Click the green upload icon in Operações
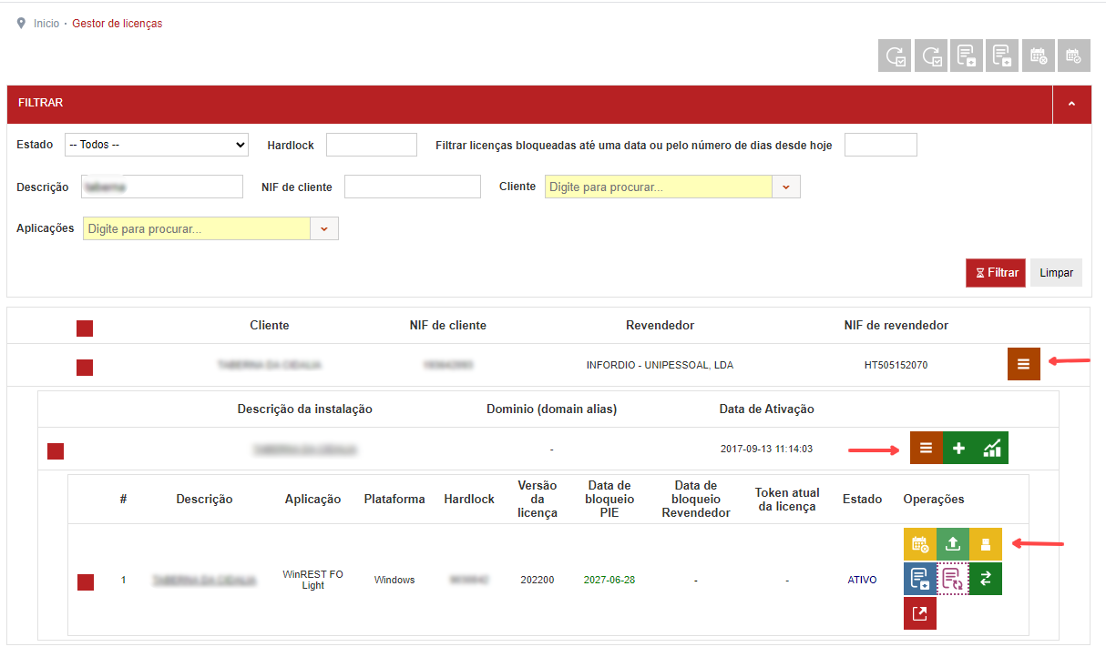 click(953, 544)
